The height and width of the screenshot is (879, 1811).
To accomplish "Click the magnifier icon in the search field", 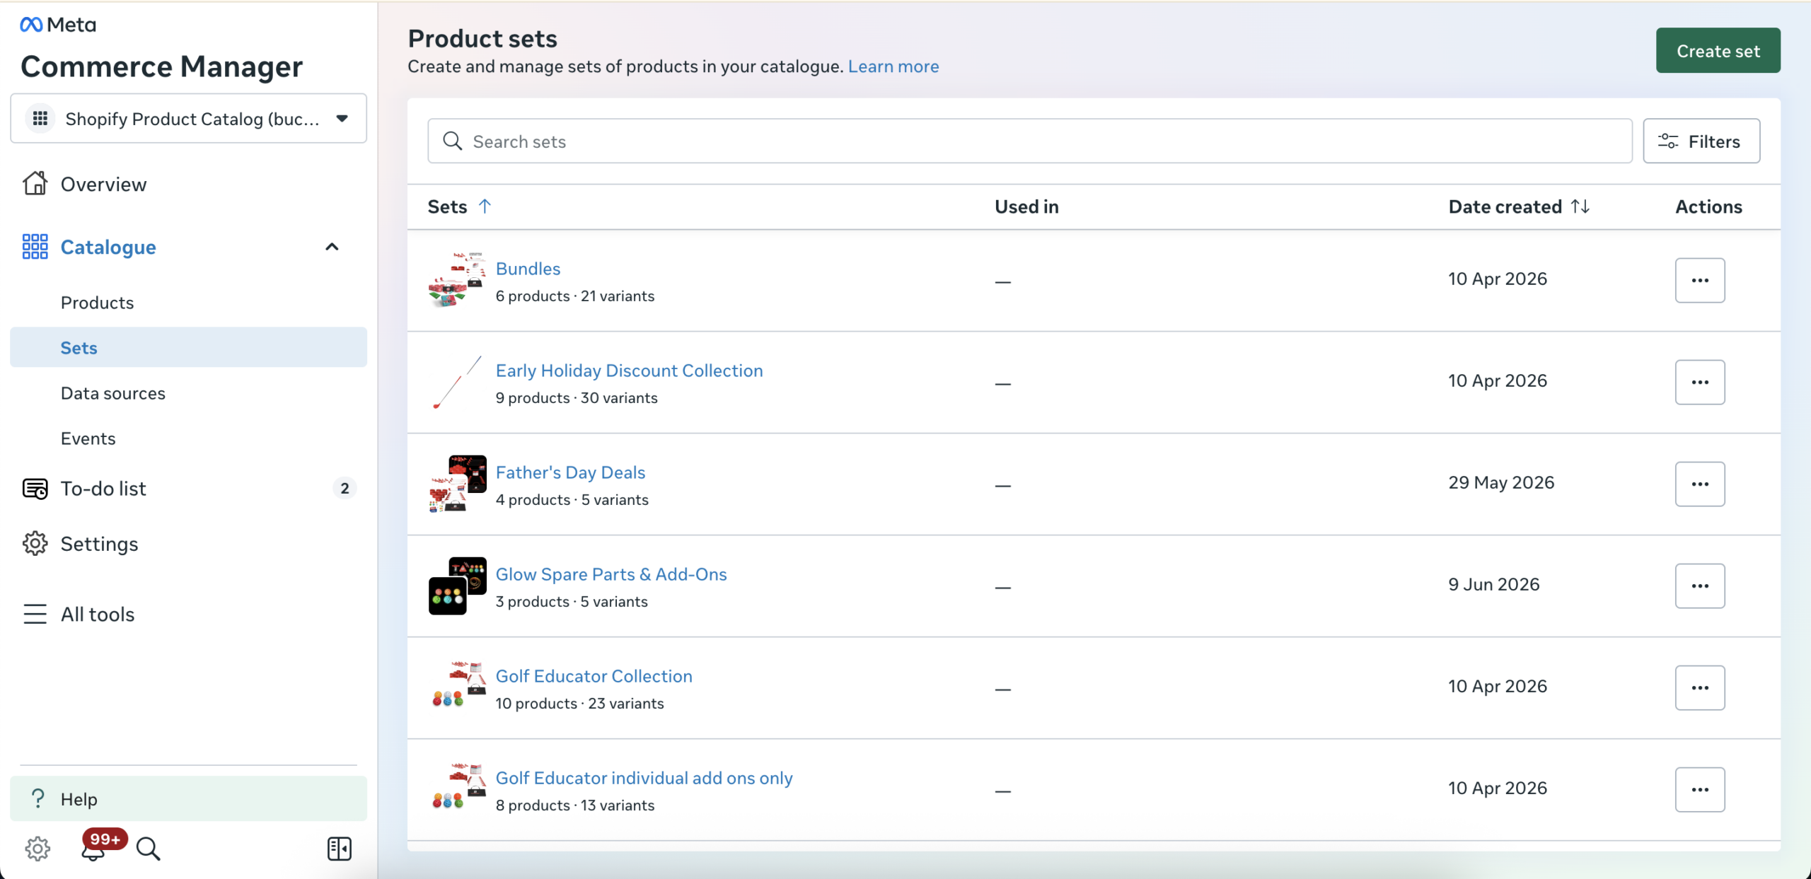I will pos(453,141).
